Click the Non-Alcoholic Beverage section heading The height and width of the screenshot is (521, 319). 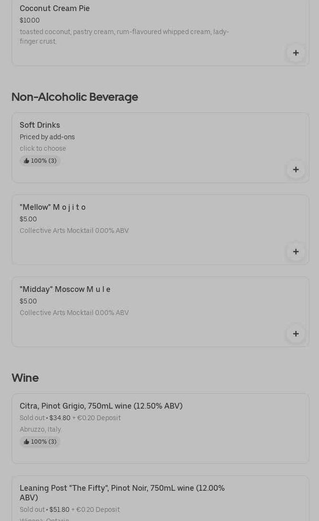(75, 97)
